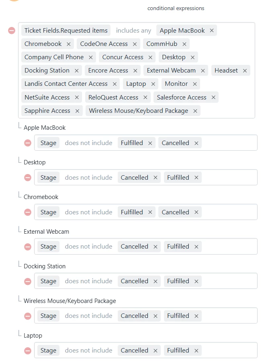Remove Cancelled value from Desktop stage condition
Viewport: 264px width, 363px height.
point(155,178)
